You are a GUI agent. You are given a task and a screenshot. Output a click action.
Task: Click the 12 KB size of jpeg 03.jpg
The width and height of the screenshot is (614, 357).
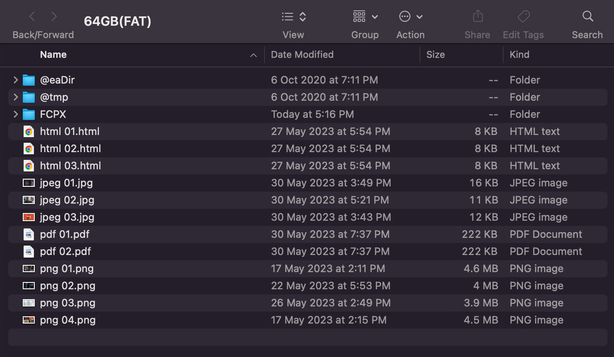(x=483, y=217)
